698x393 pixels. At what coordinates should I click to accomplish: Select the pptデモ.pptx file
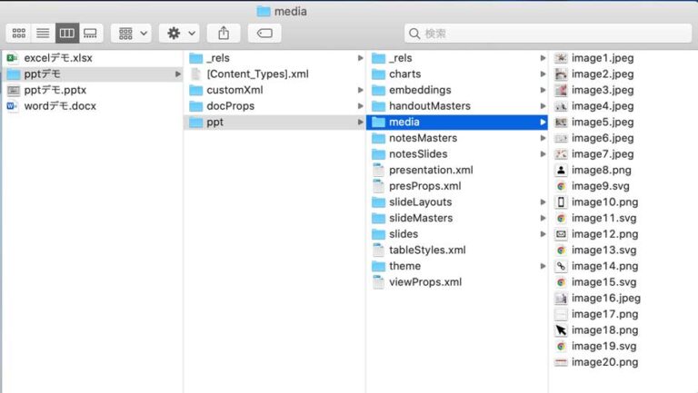tap(55, 90)
